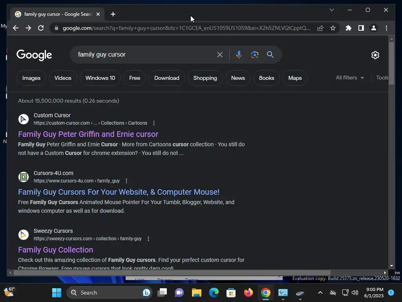Click the Sweezy Cursors site name
This screenshot has width=402, height=302.
[x=53, y=231]
